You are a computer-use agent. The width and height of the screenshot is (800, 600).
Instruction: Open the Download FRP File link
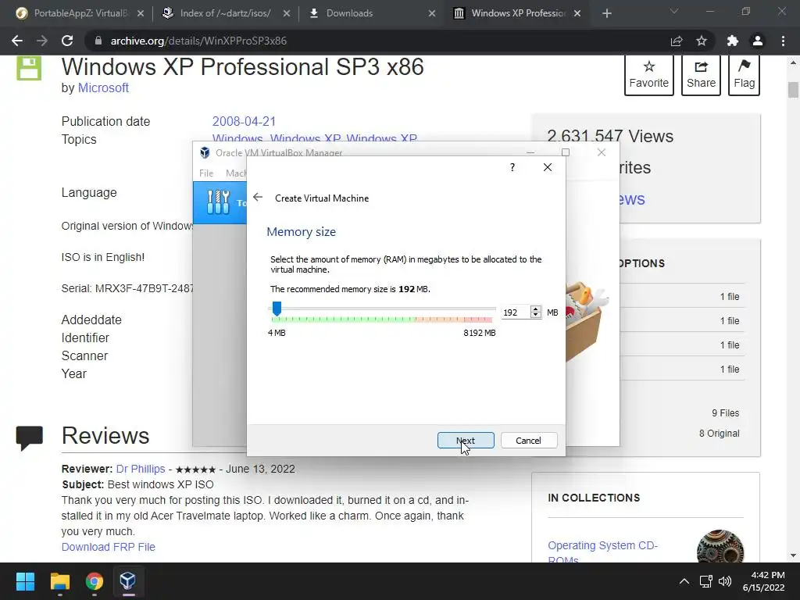pyautogui.click(x=108, y=547)
